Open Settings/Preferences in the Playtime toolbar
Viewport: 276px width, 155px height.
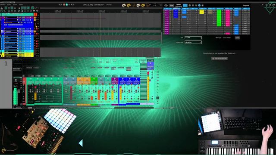click(x=178, y=5)
